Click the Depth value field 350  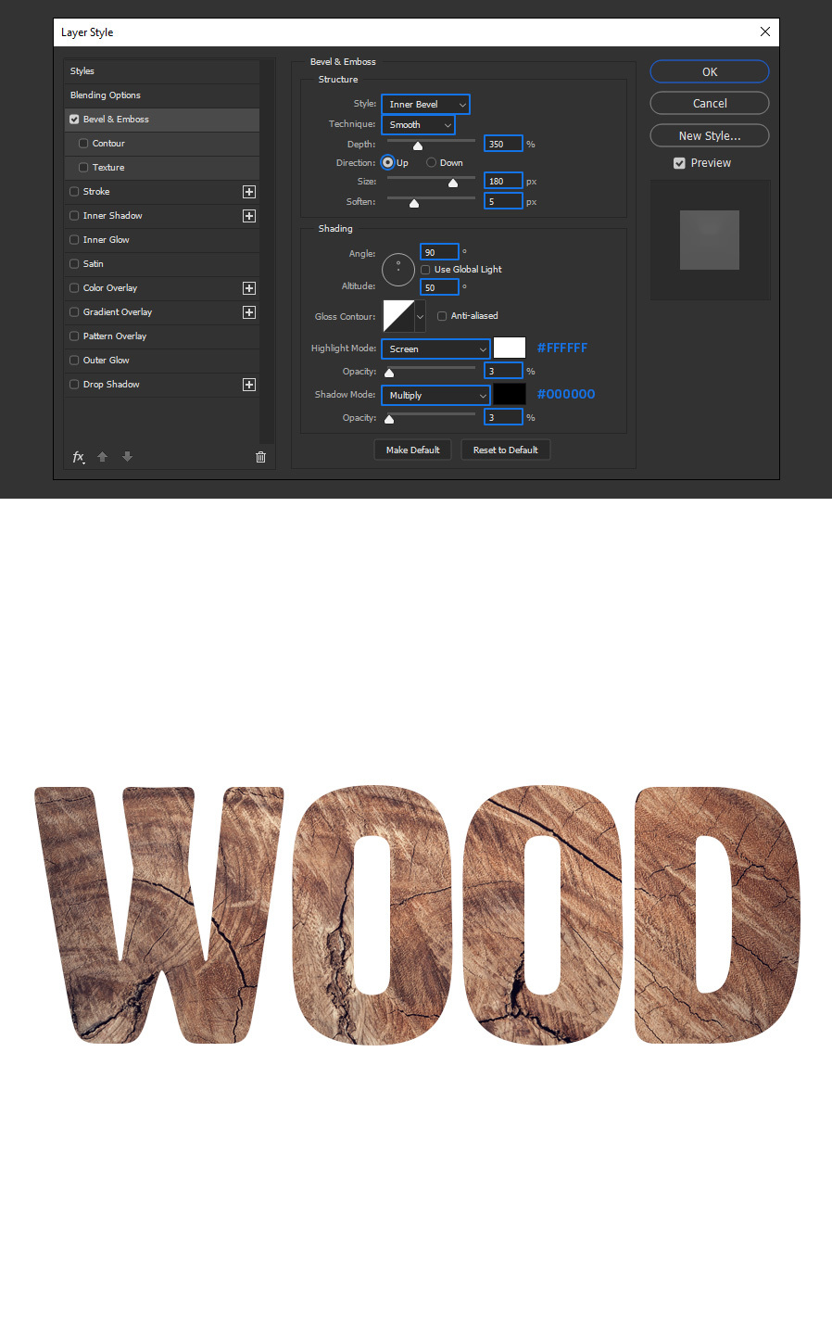[503, 144]
